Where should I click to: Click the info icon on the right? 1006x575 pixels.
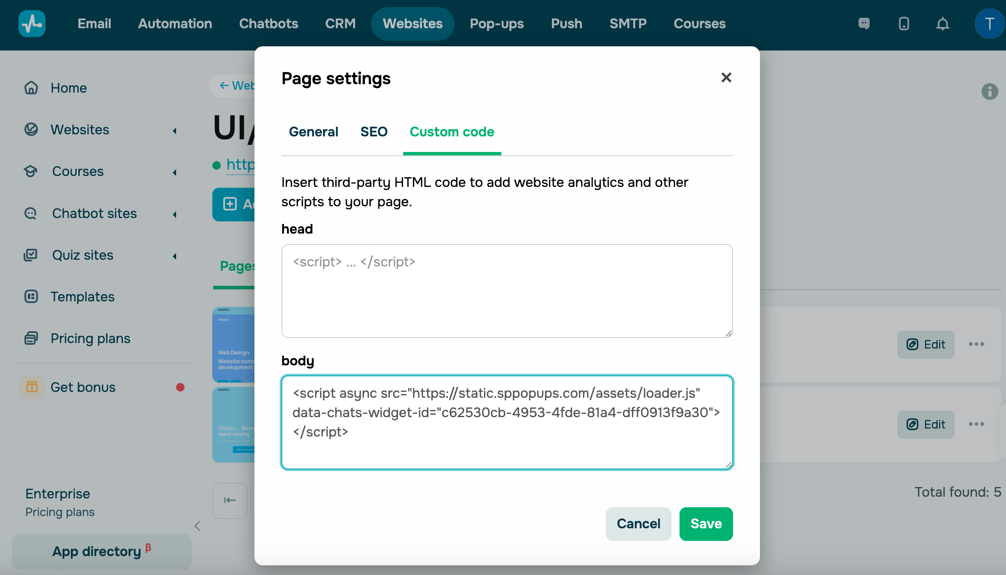tap(990, 91)
